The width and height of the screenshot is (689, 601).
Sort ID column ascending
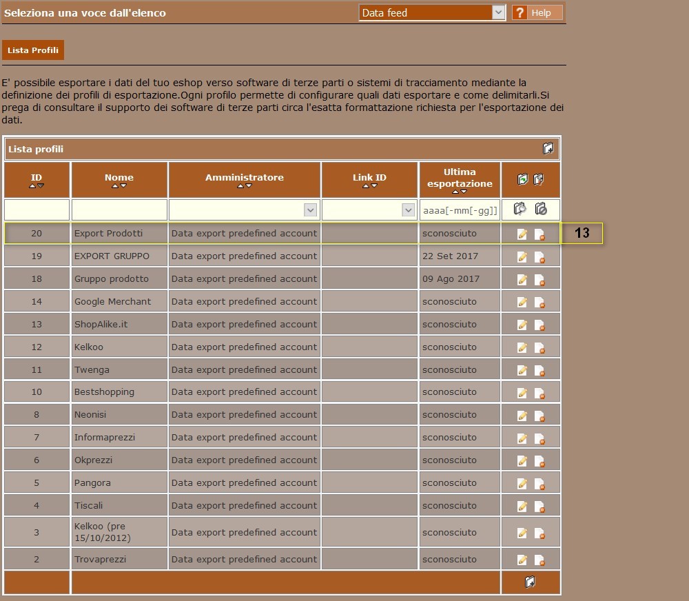tap(32, 186)
